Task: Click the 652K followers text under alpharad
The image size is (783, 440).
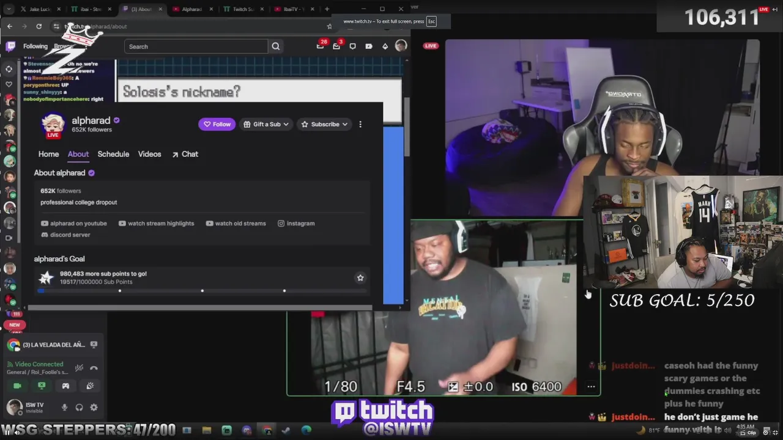Action: coord(91,130)
